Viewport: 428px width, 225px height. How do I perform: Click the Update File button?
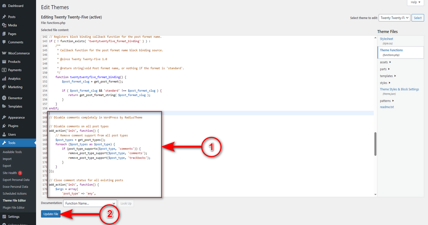click(51, 214)
